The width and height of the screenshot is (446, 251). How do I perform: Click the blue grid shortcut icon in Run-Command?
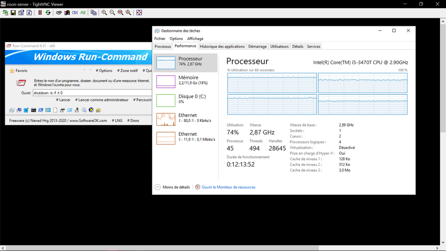pos(26,110)
